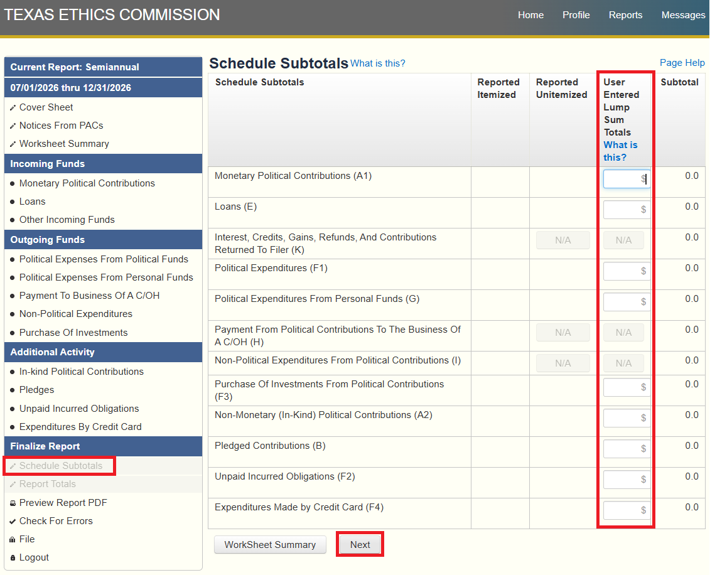Focus the lump sum field for In-Kind Contributions (A2)
The height and width of the screenshot is (575, 710).
[627, 418]
